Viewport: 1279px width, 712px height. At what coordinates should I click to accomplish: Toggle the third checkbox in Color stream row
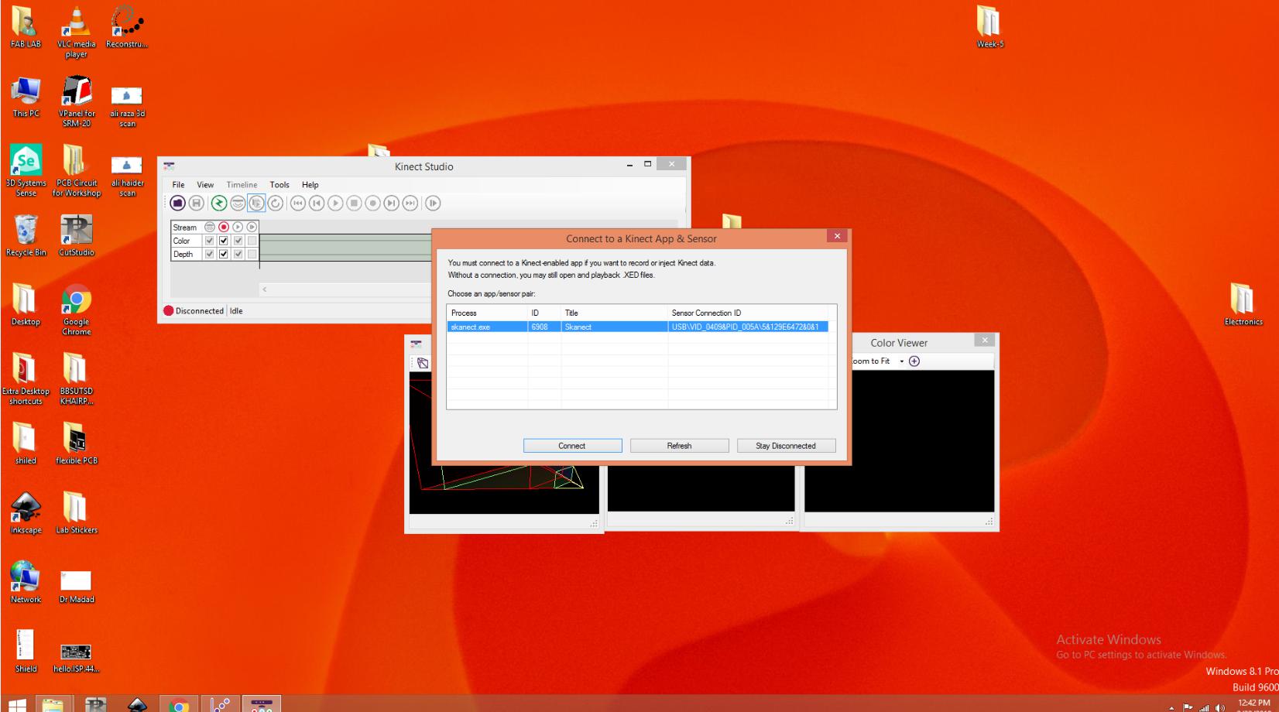click(x=238, y=241)
